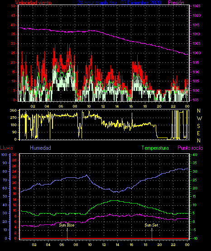Click the Temperatura legend label

[155, 148]
